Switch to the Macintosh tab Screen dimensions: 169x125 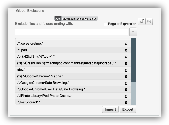tap(69, 19)
